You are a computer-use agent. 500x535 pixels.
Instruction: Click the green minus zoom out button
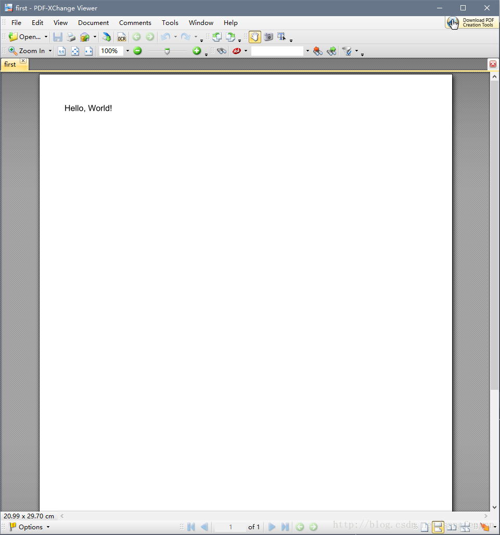(137, 51)
